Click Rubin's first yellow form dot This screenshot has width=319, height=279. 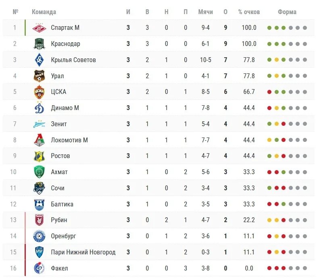[269, 220]
